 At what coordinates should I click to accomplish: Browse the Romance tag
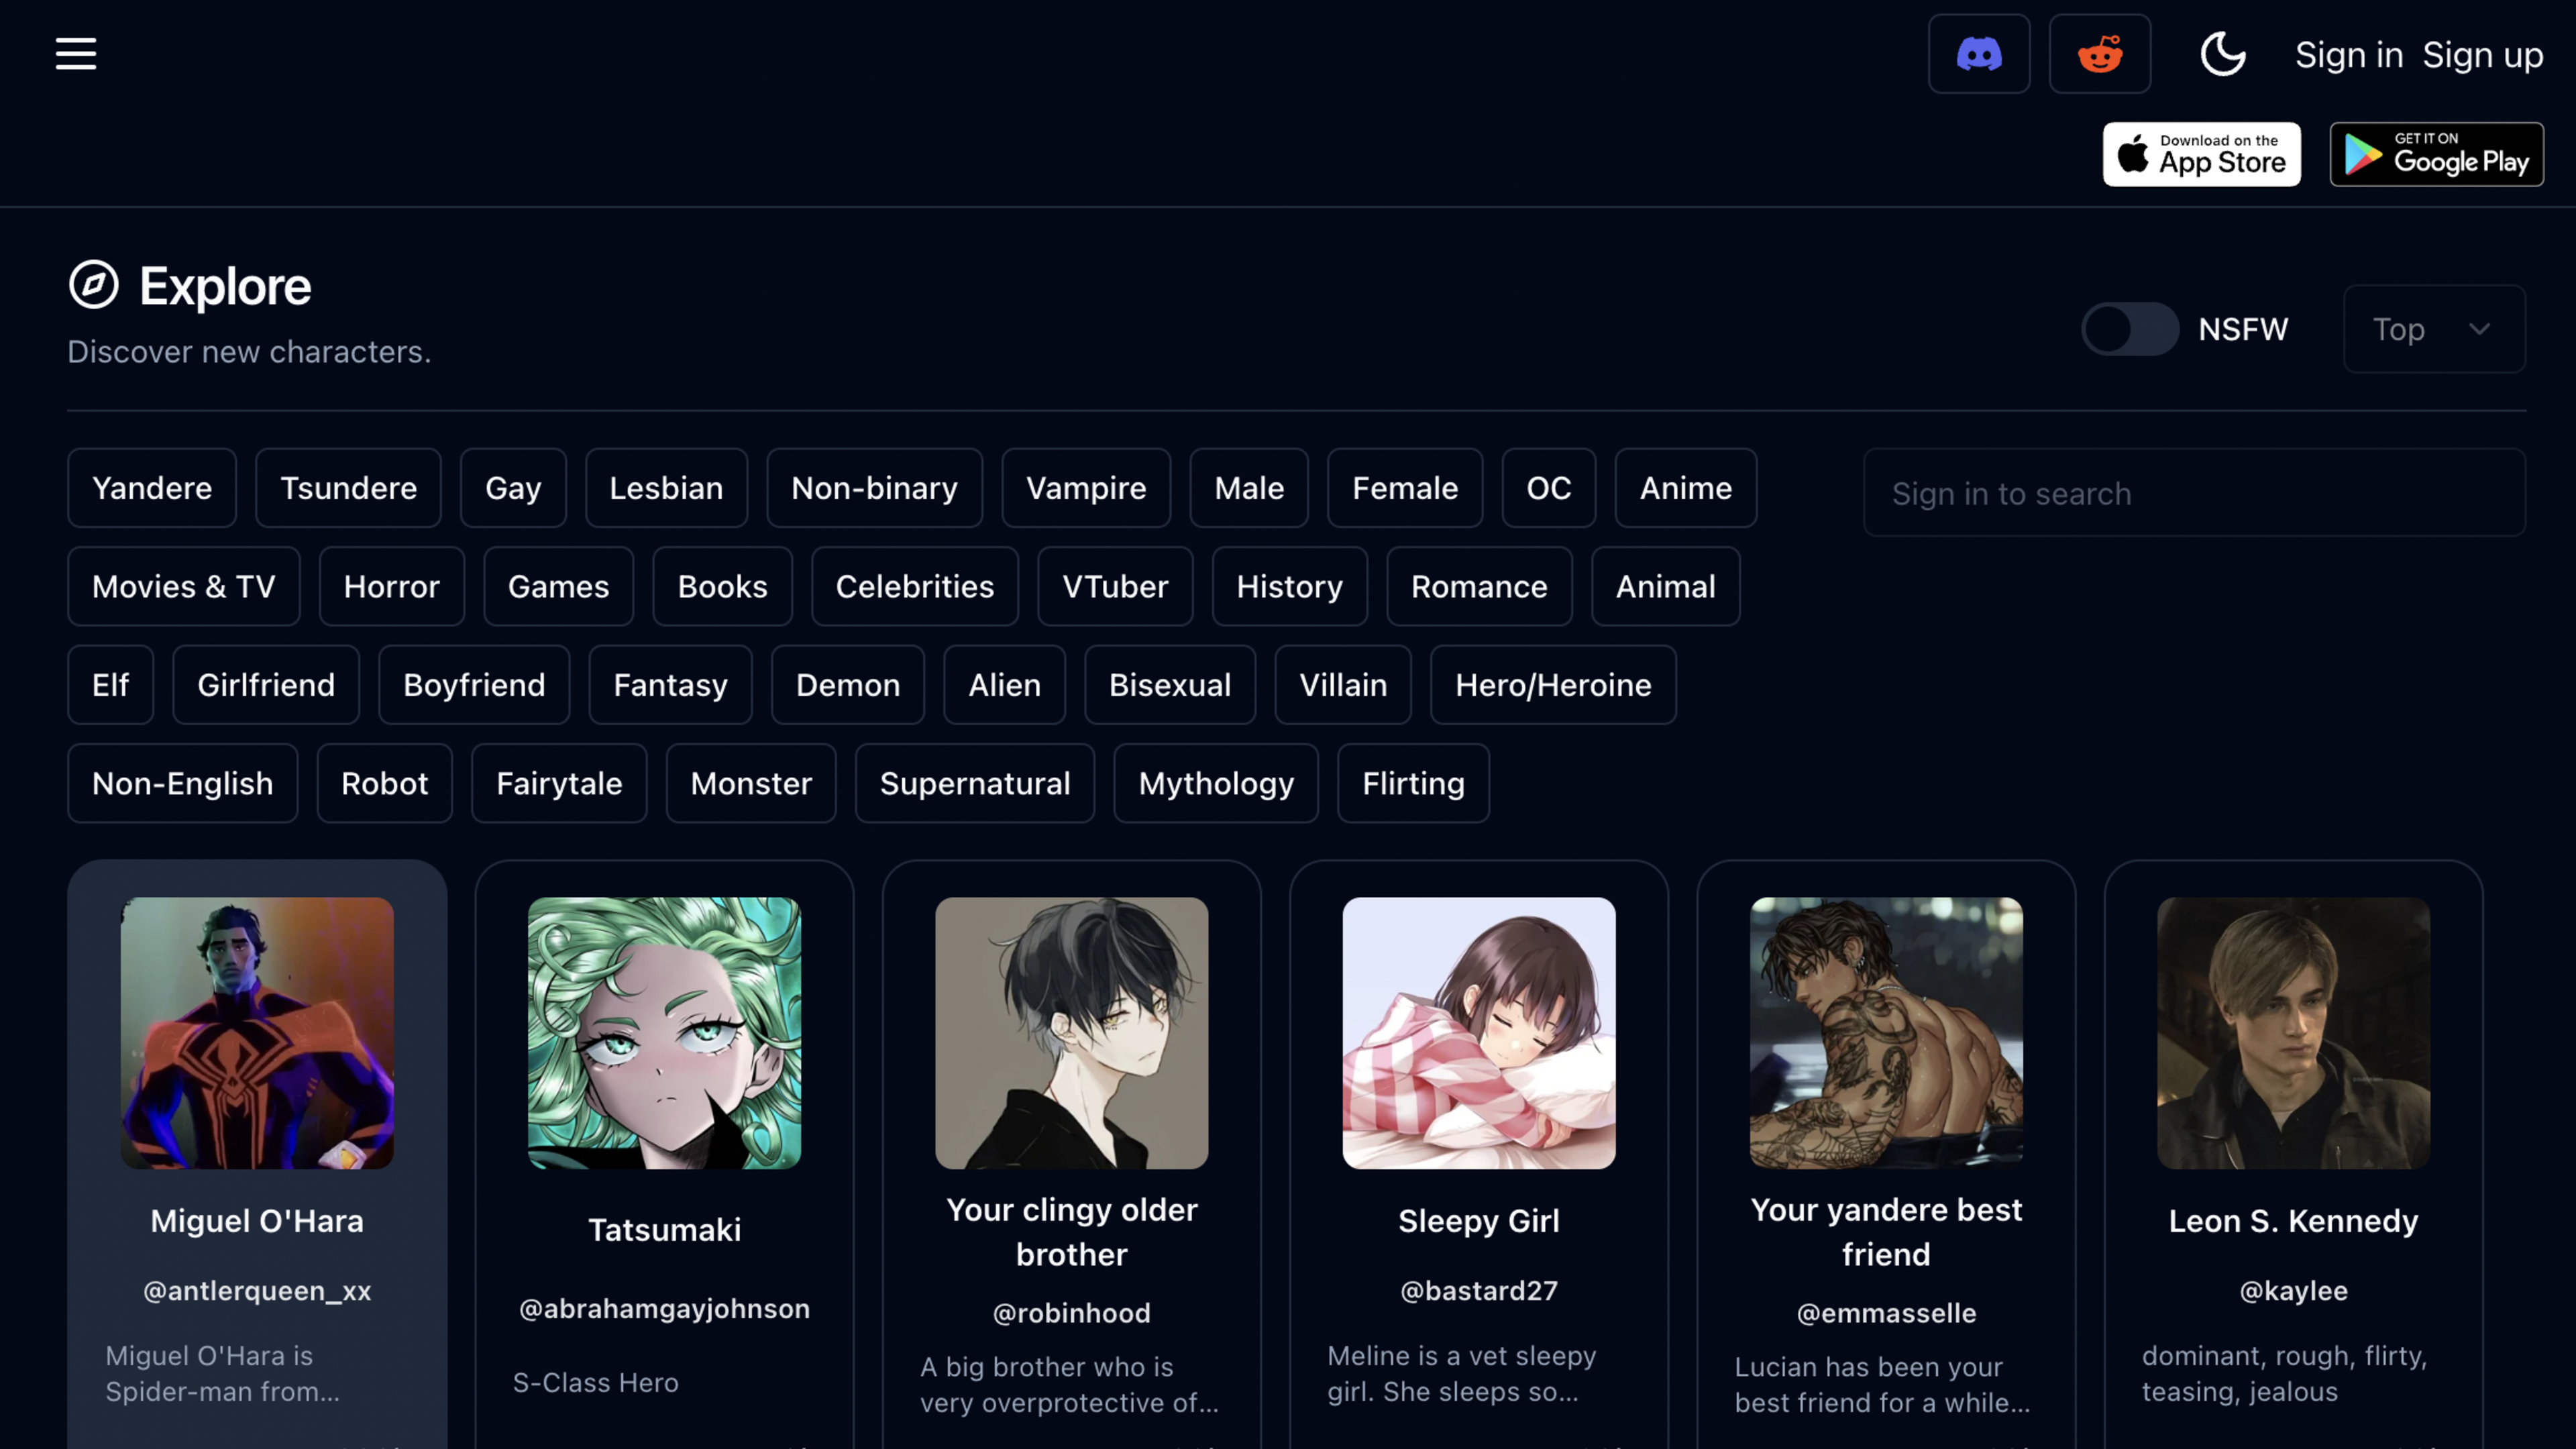(x=1479, y=586)
